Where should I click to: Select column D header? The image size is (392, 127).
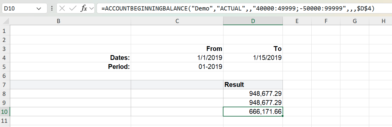tap(253, 21)
